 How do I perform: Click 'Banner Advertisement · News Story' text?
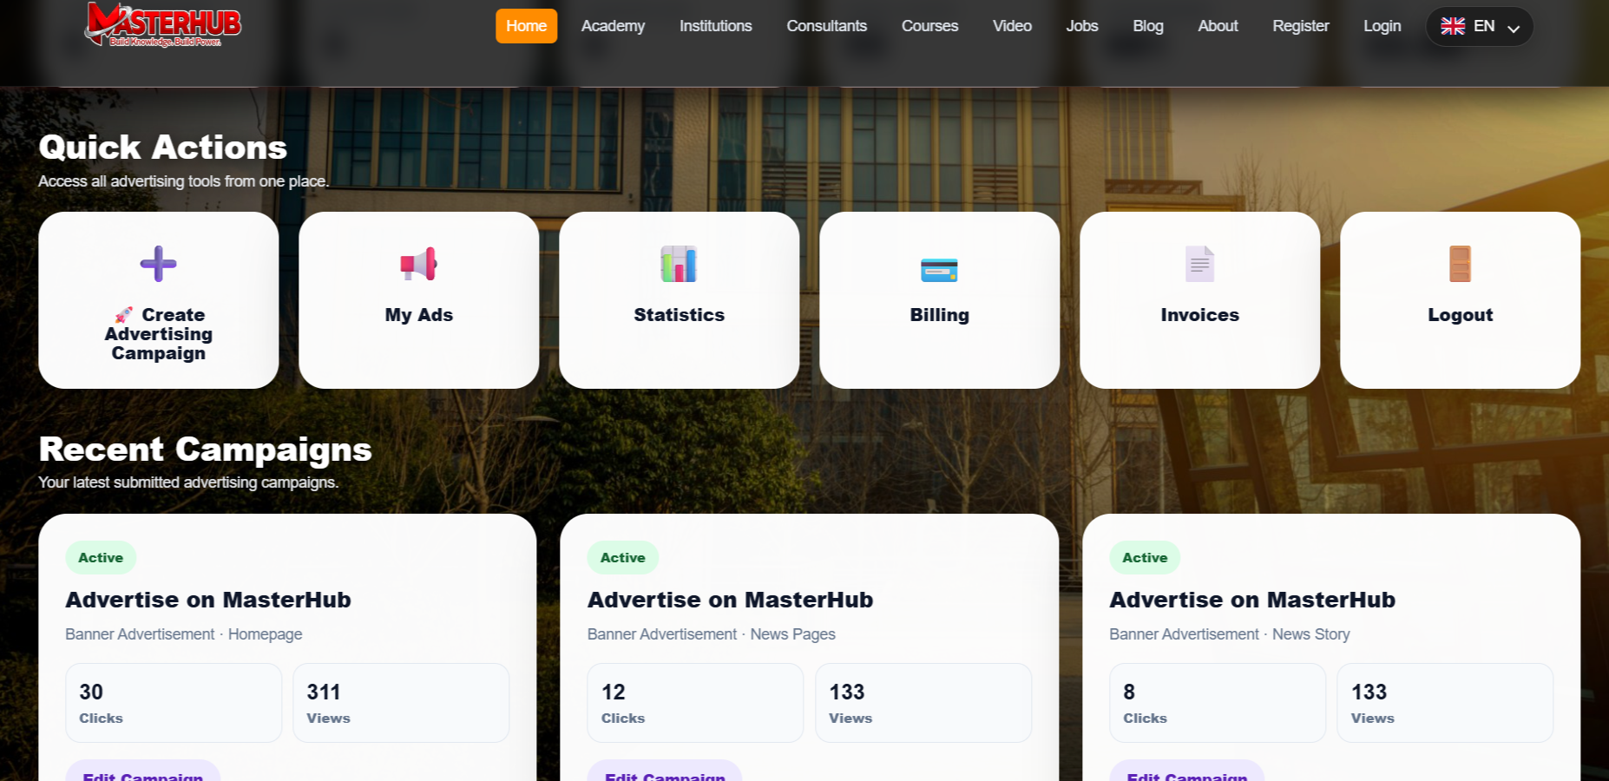tap(1230, 634)
